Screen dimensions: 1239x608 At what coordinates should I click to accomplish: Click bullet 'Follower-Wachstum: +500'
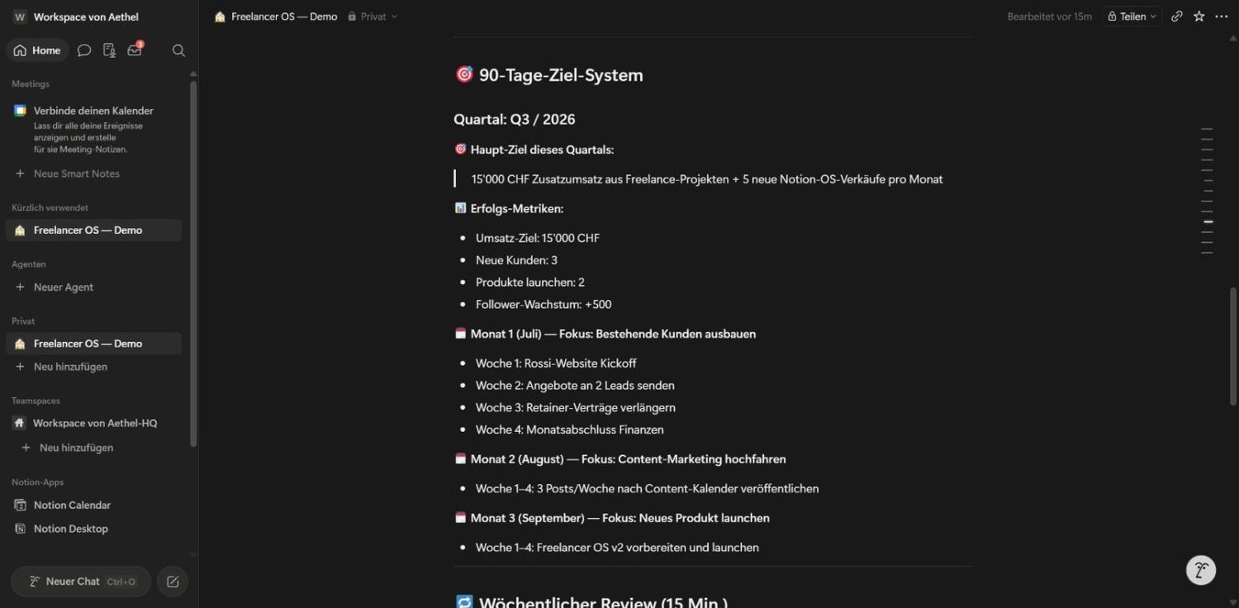coord(544,305)
